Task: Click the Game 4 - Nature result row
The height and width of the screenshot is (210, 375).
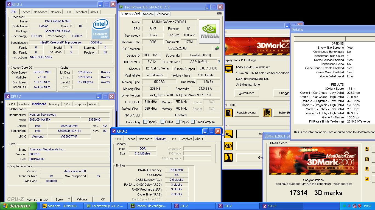Action: coord(335,117)
